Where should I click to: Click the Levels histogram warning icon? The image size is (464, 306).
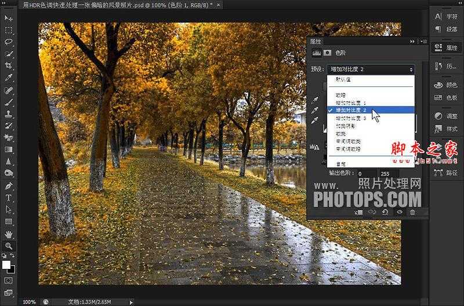(x=314, y=147)
